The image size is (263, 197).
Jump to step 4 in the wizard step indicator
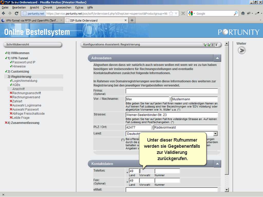(216, 45)
